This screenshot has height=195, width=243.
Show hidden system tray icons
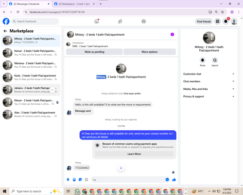coord(209,191)
